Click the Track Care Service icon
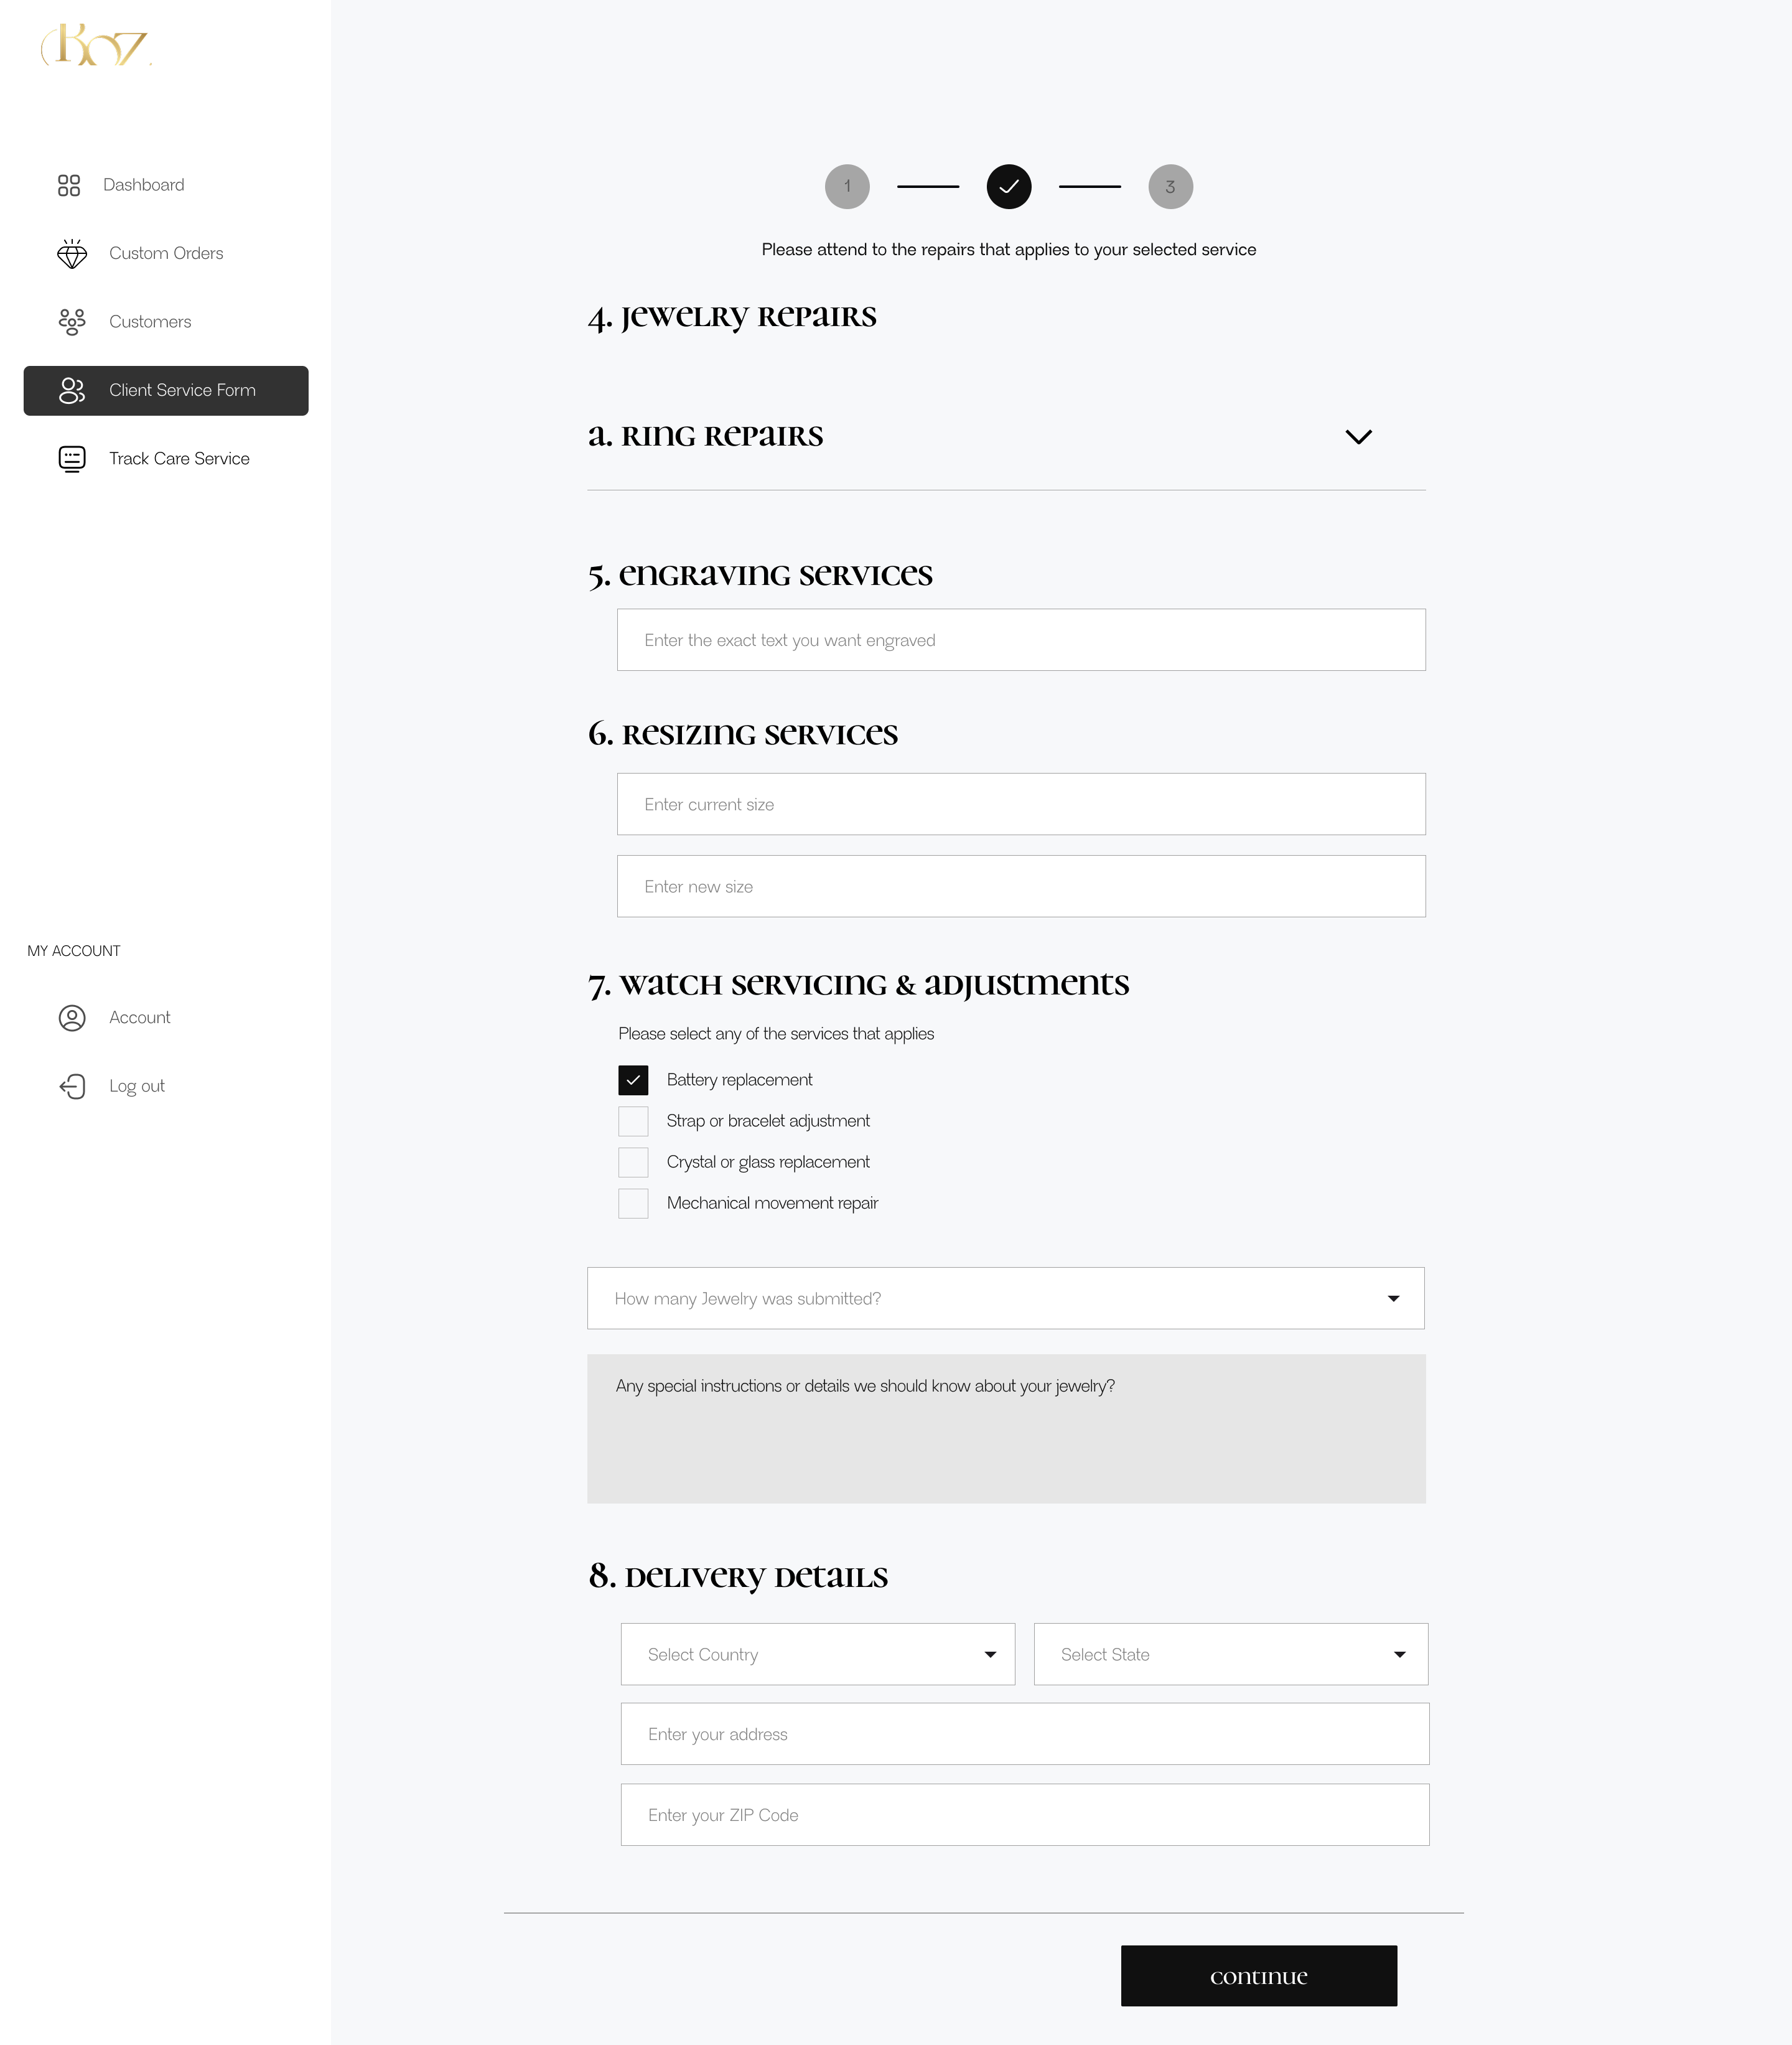Viewport: 1792px width, 2045px height. 72,459
